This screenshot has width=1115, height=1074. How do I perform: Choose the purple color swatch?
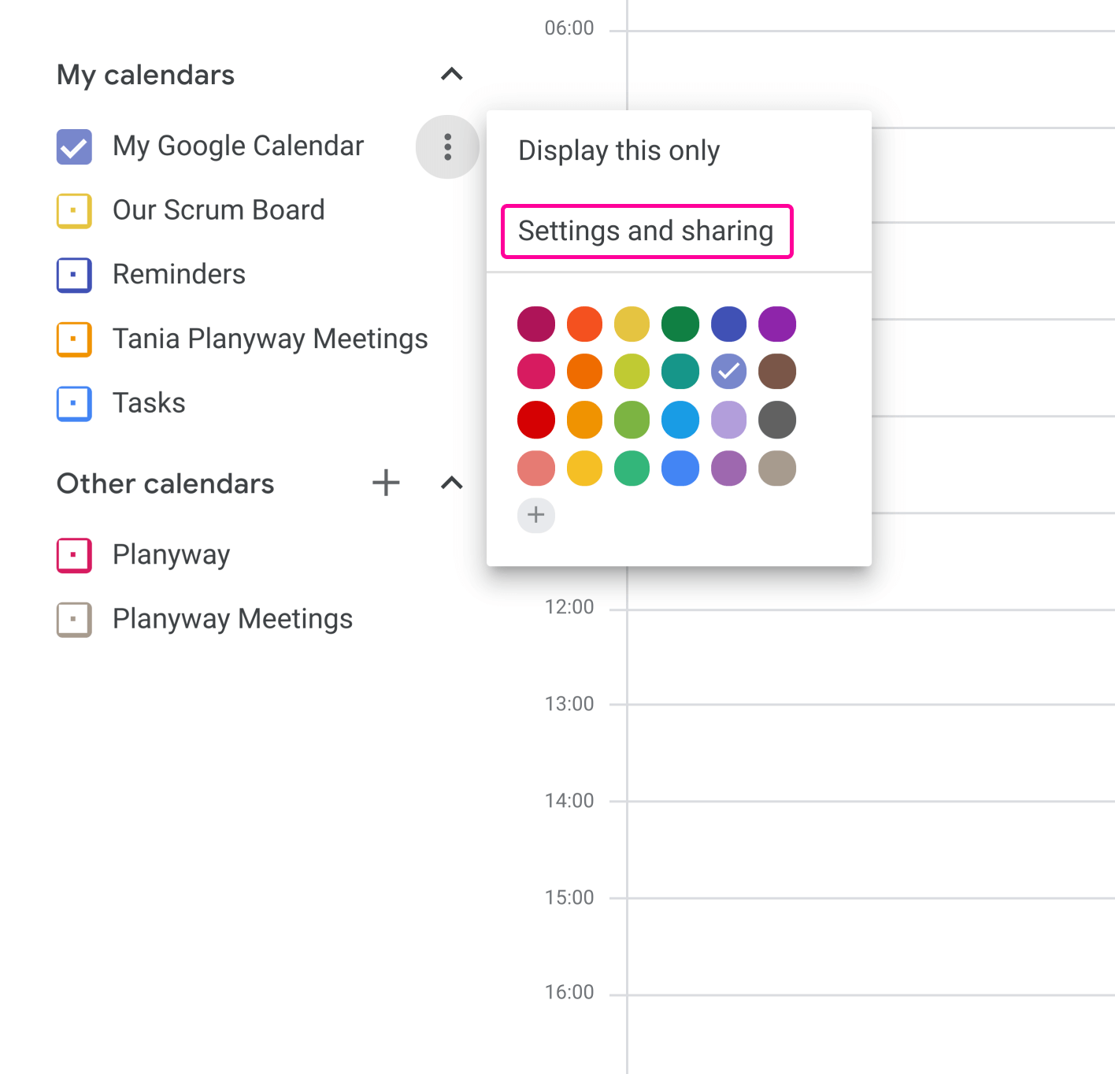pyautogui.click(x=777, y=324)
